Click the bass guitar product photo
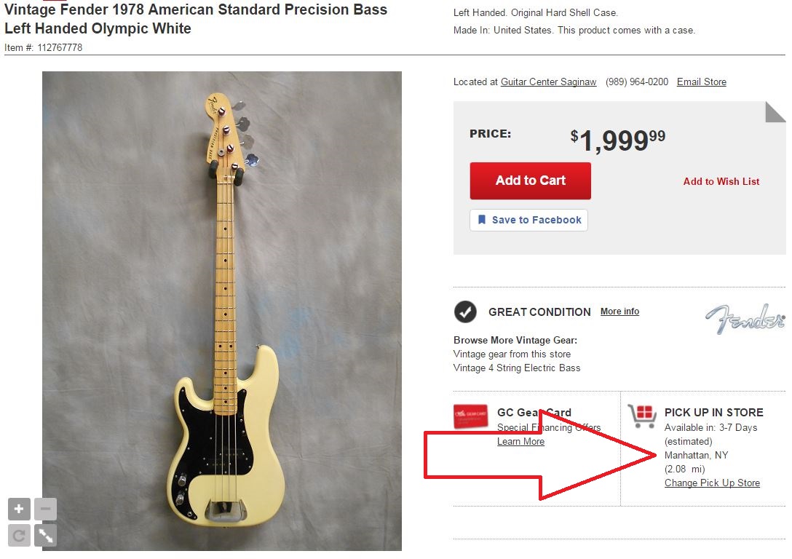This screenshot has height=559, width=792. pos(222,311)
